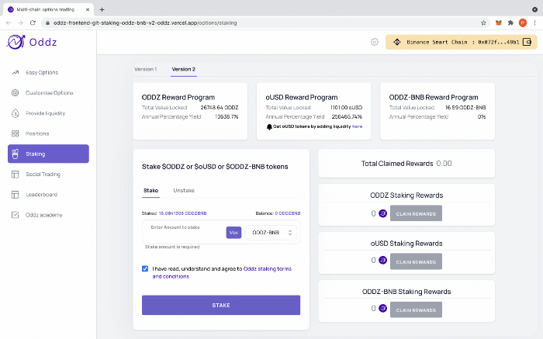Viewport: 543px width, 339px height.
Task: Click Social Trading layout icon
Action: click(x=16, y=175)
